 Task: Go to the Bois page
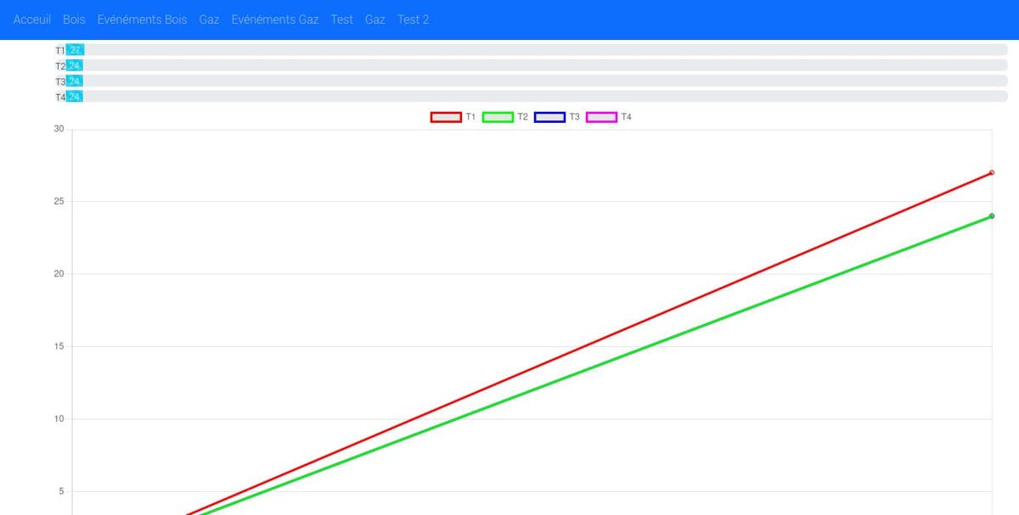pos(74,20)
